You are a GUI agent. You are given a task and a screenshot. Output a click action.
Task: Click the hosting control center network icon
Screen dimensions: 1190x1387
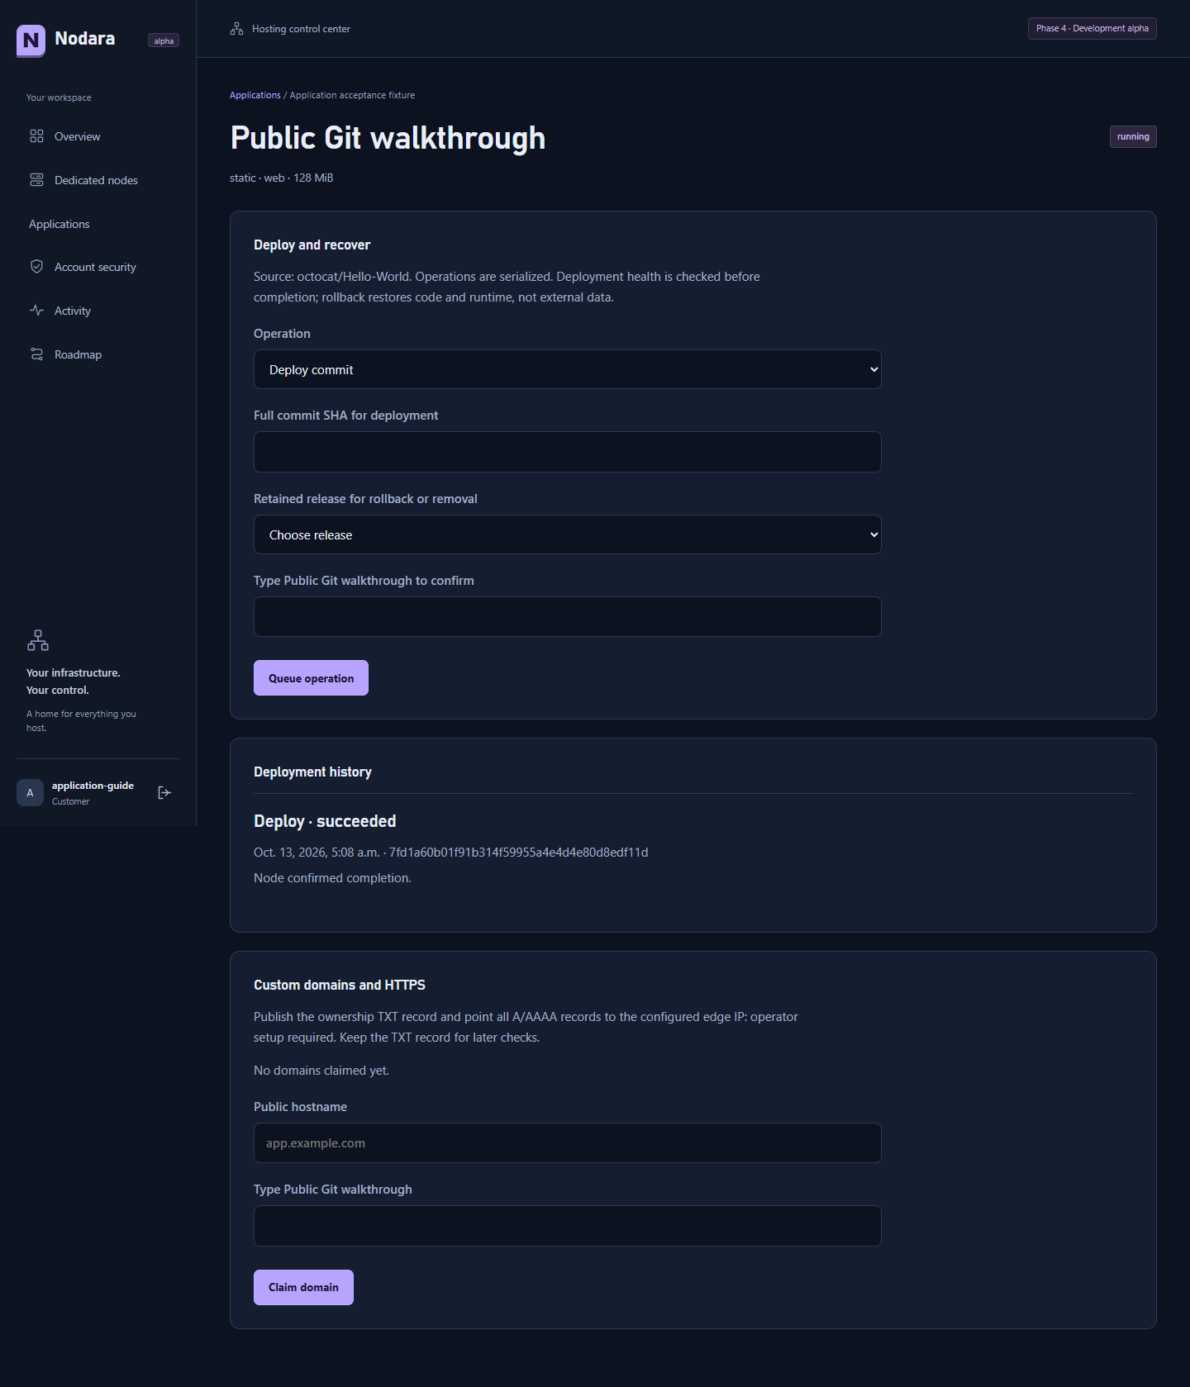[x=236, y=29]
